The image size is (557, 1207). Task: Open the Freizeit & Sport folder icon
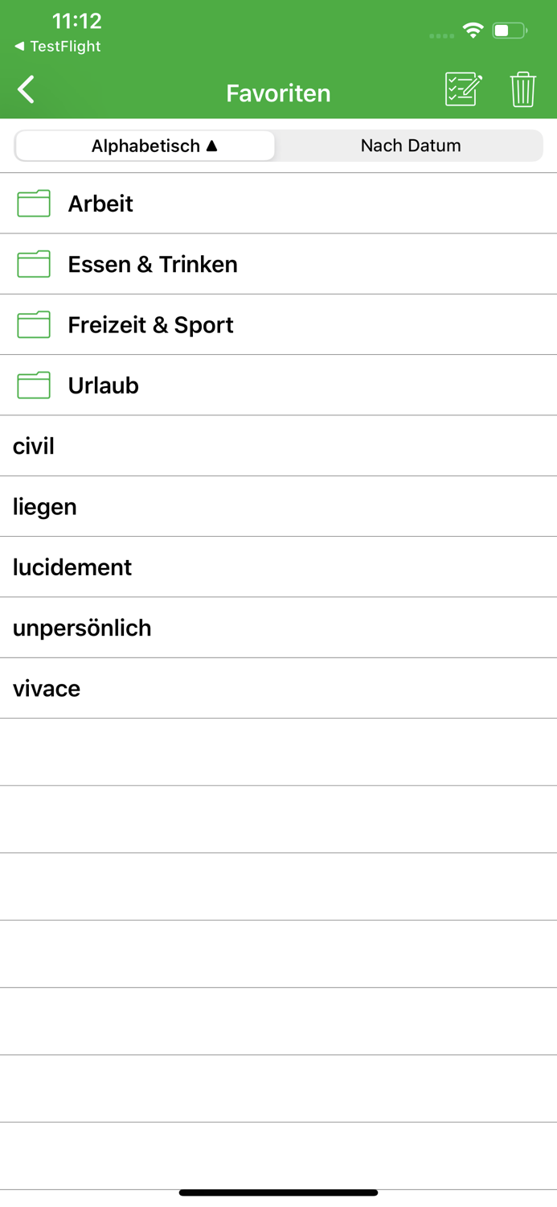click(x=33, y=324)
